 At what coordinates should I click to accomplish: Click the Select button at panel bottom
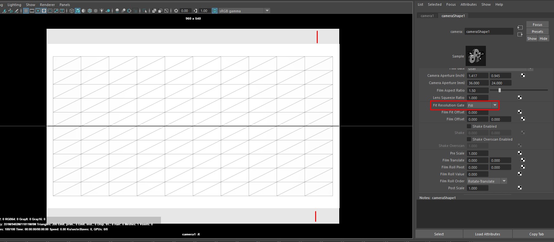click(x=439, y=234)
